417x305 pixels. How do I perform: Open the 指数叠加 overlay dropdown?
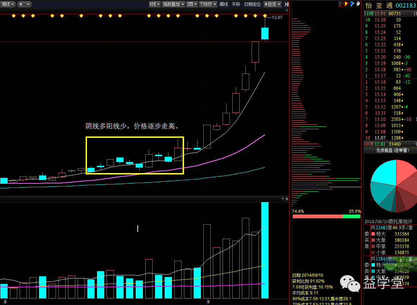pos(173,4)
